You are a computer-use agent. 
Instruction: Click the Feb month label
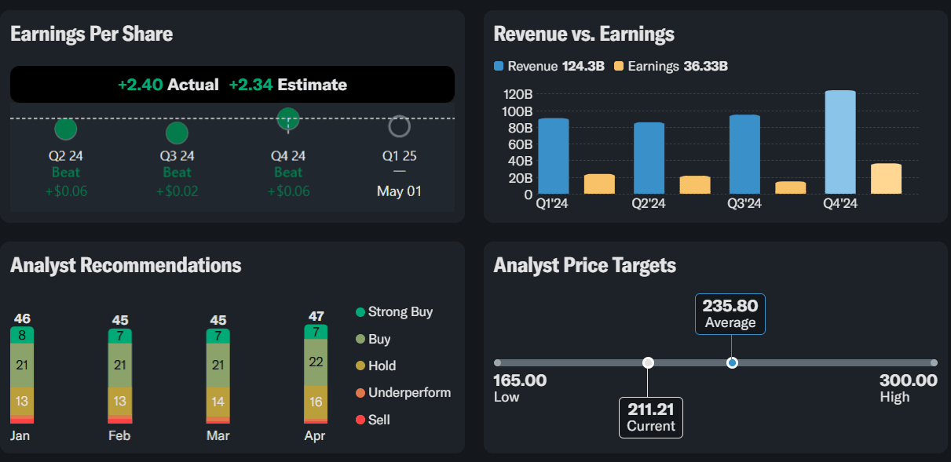click(120, 435)
